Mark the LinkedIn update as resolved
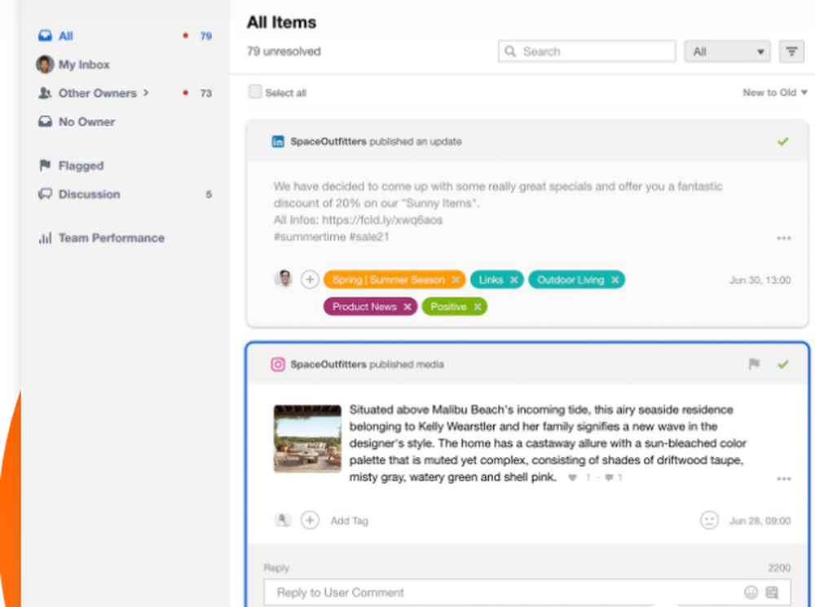The image size is (815, 607). point(782,141)
